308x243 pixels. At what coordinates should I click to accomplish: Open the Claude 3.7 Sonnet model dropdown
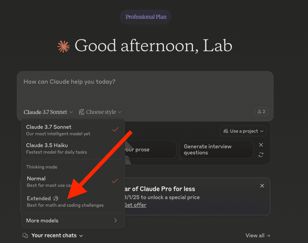tap(48, 112)
